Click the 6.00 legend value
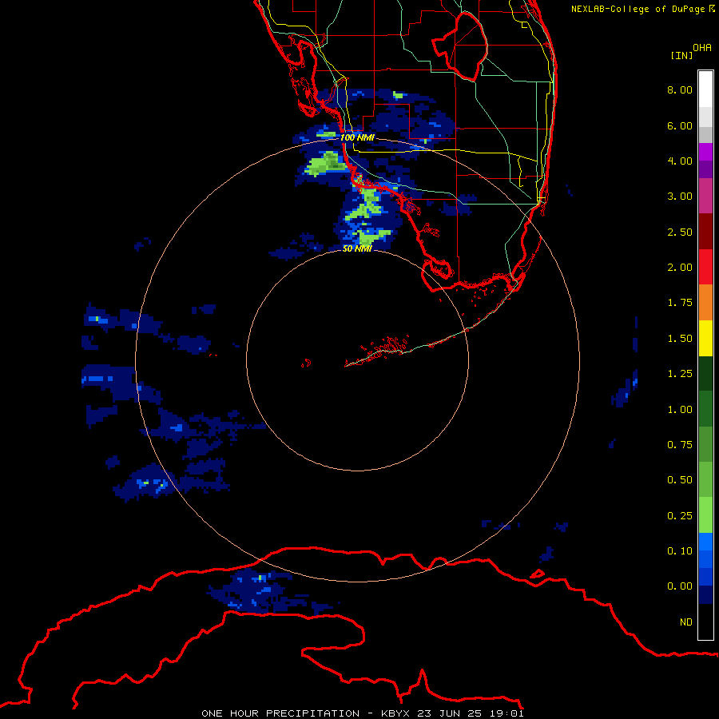 click(x=680, y=125)
